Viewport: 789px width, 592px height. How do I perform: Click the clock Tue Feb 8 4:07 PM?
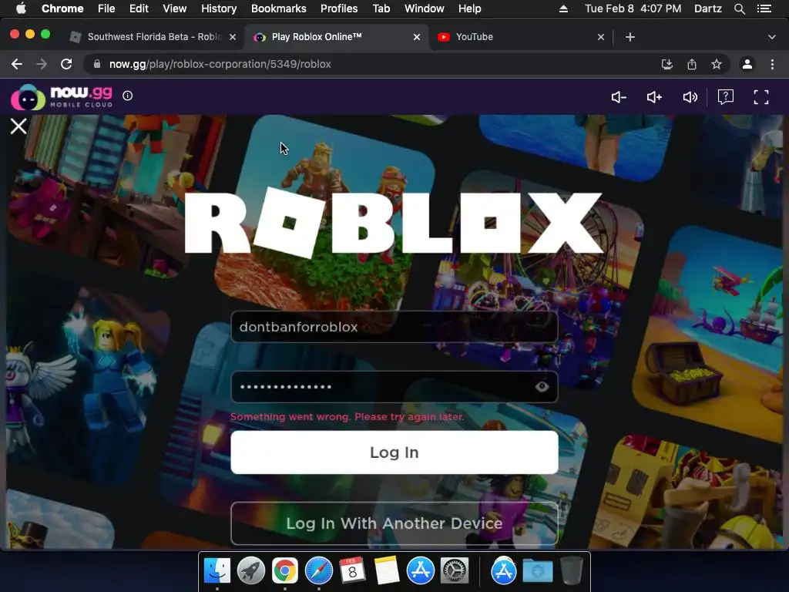[x=633, y=8]
